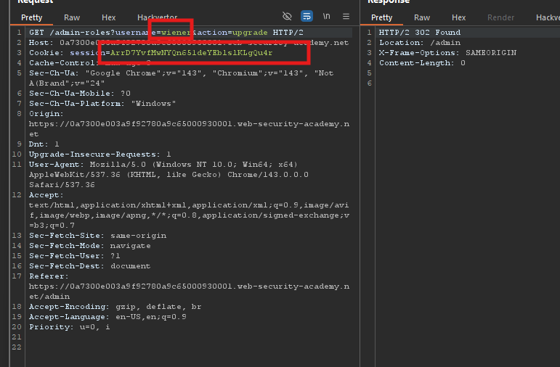Click the Dnt: 1 header line

(x=44, y=144)
